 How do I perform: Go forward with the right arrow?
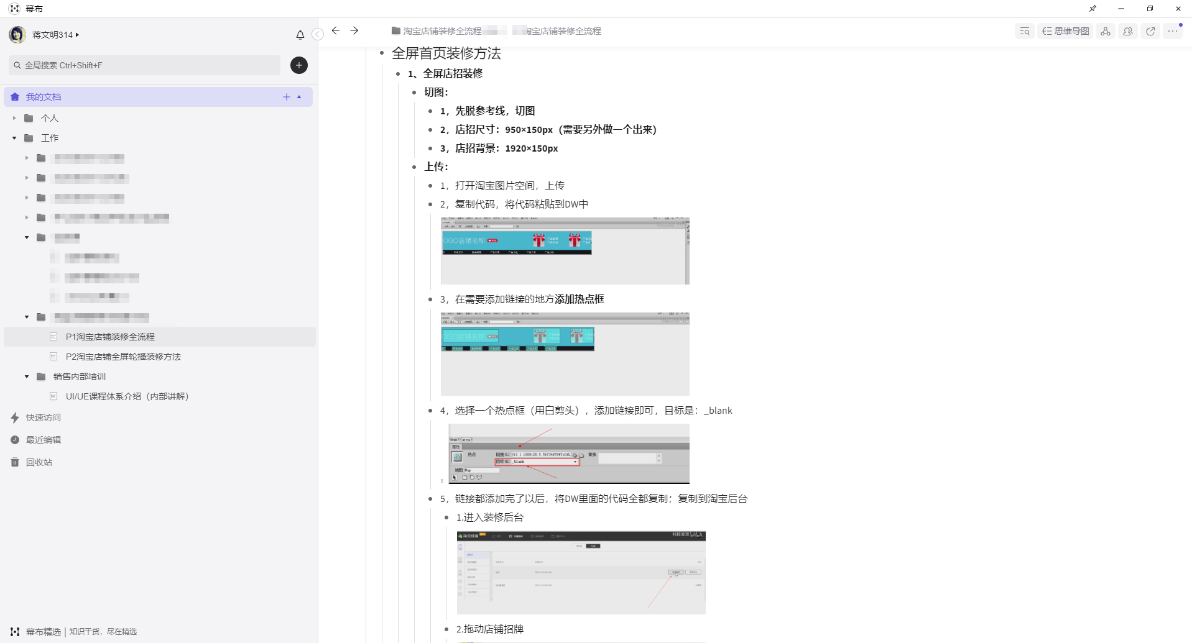click(354, 30)
